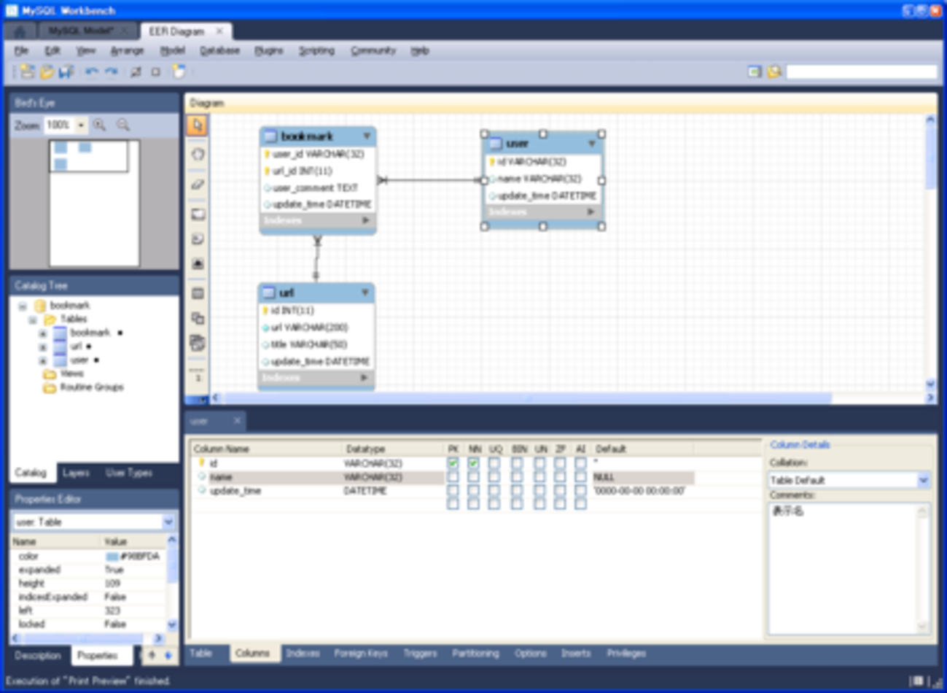Open the Collation dropdown showing Table Default
Viewport: 947px width, 693px height.
[x=924, y=480]
